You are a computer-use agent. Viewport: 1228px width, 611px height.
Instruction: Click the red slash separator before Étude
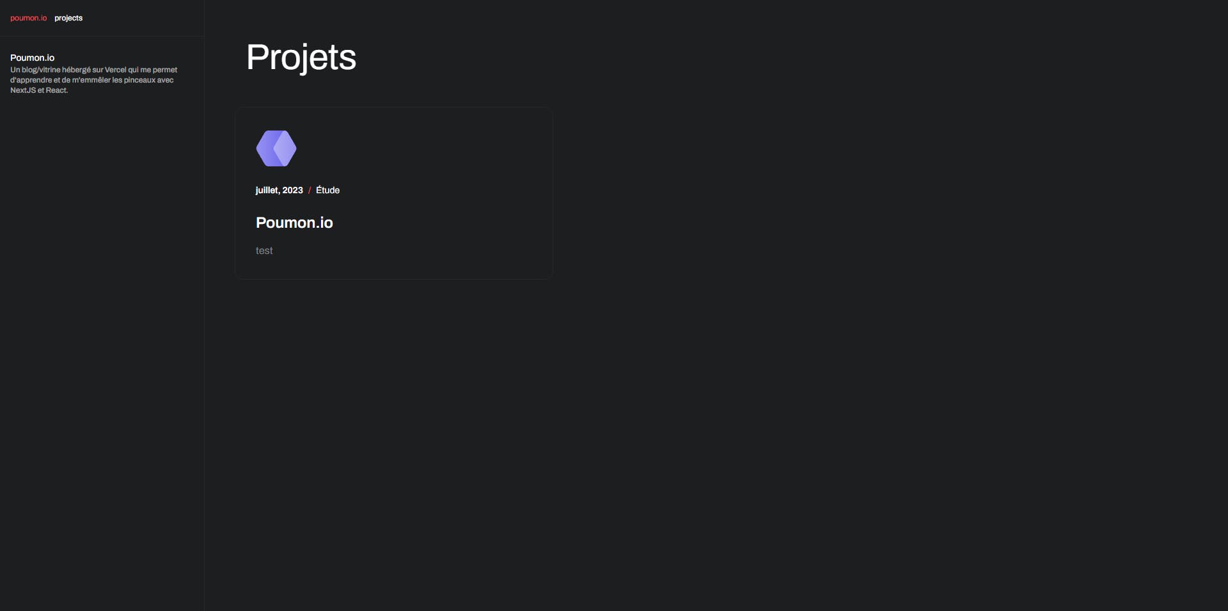310,190
